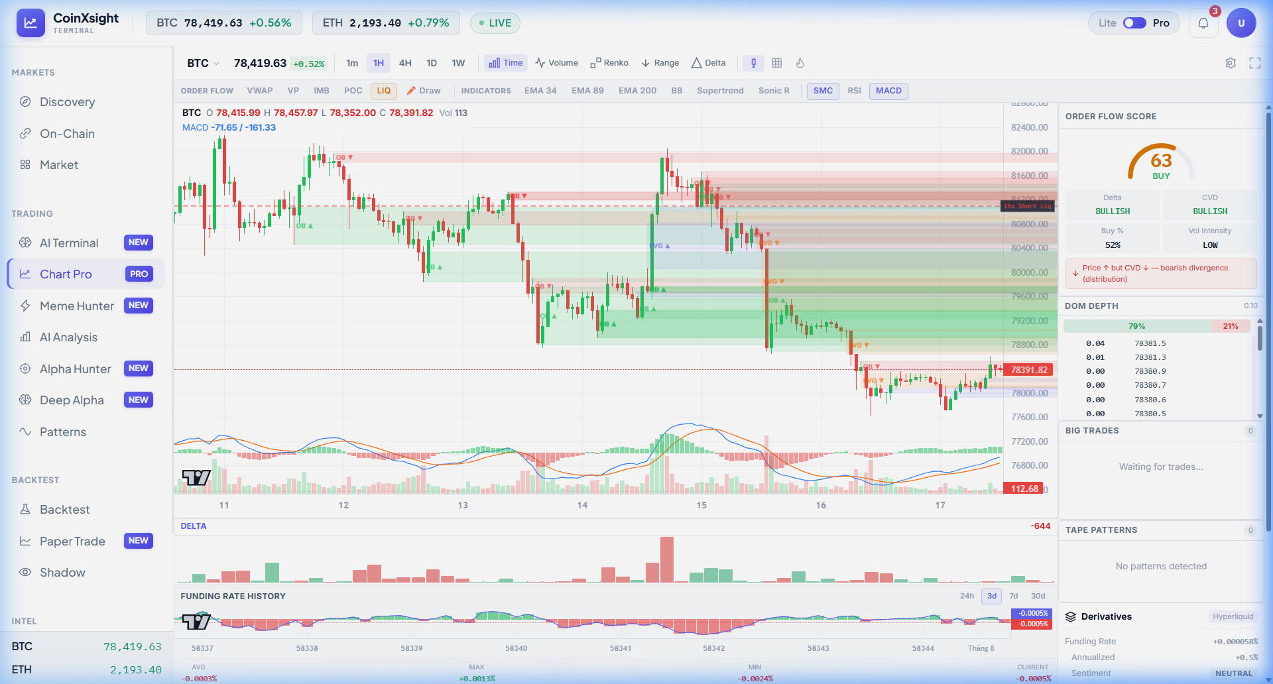This screenshot has width=1273, height=684.
Task: Toggle the MACD indicator
Action: point(888,91)
